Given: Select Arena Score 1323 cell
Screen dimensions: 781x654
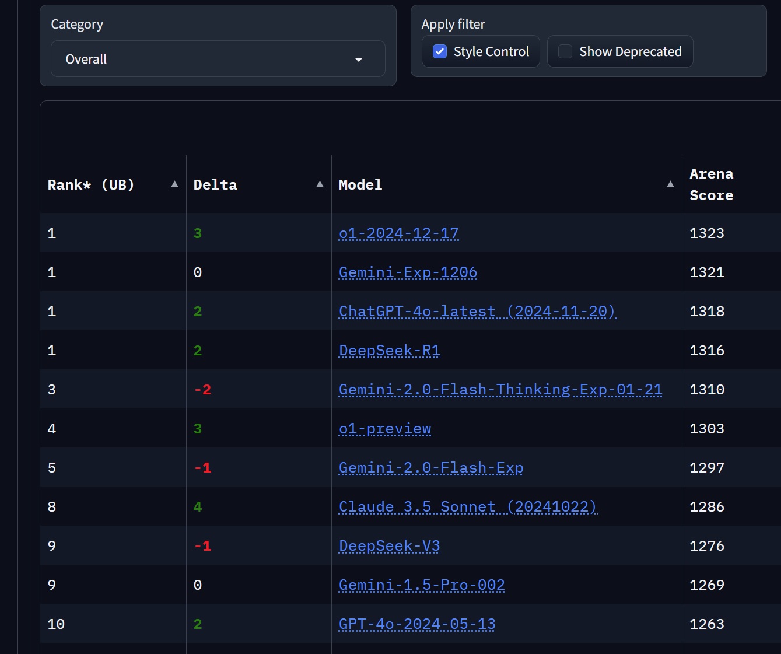Looking at the screenshot, I should click(x=707, y=233).
